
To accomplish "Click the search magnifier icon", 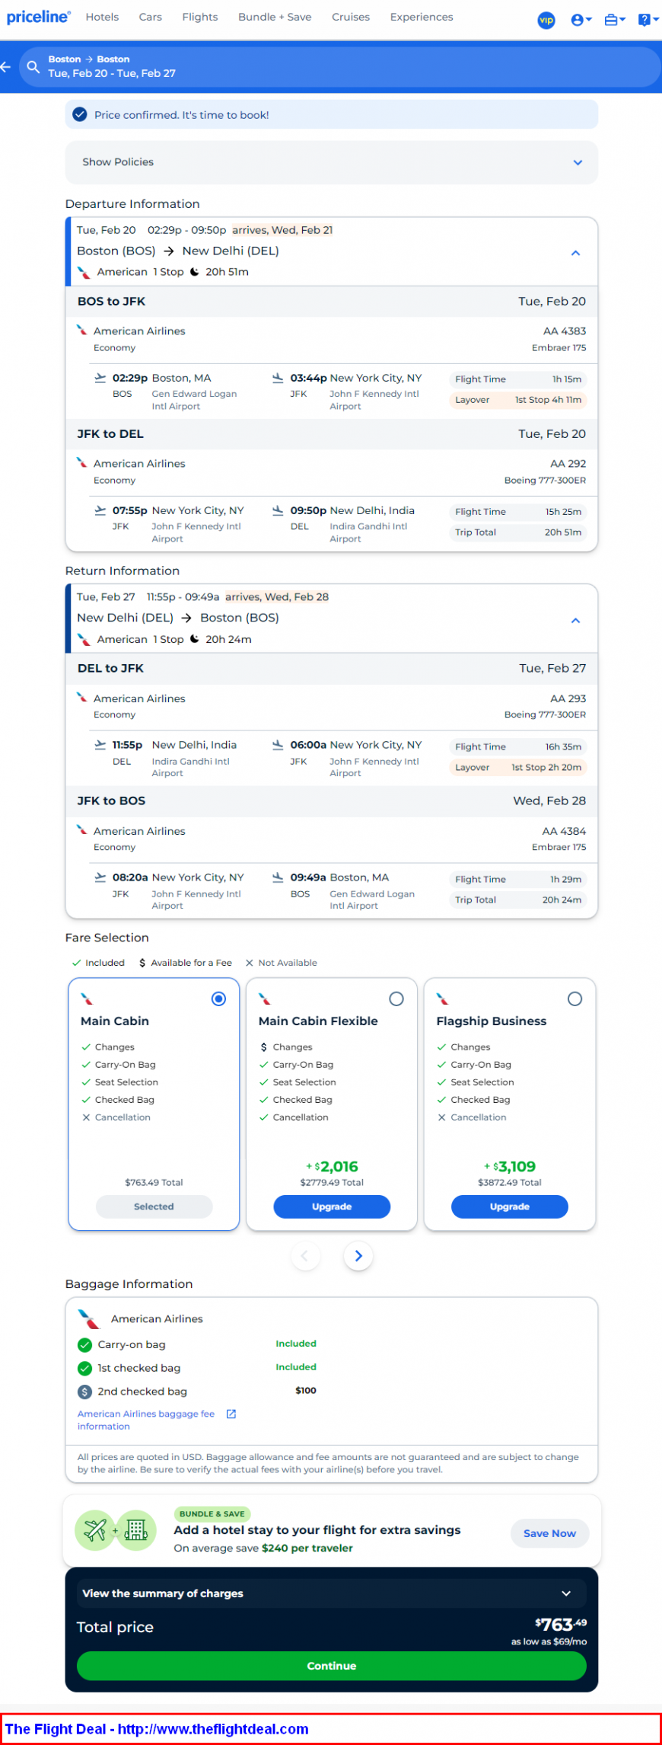I will tap(33, 67).
